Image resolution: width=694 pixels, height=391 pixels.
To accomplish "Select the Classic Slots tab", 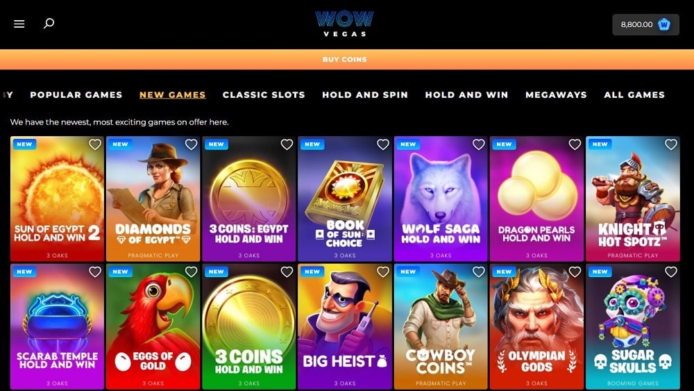I will coord(264,94).
